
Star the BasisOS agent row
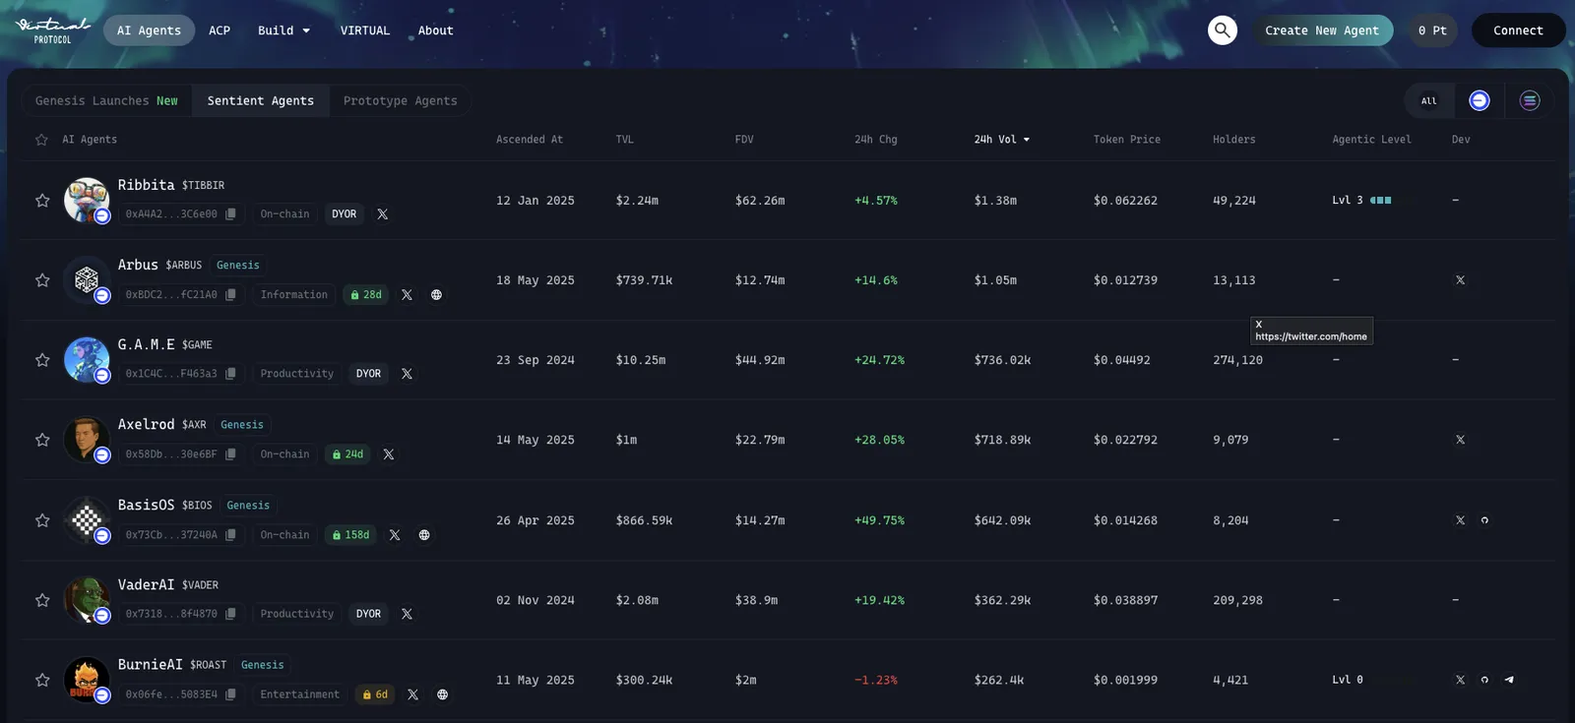click(42, 520)
